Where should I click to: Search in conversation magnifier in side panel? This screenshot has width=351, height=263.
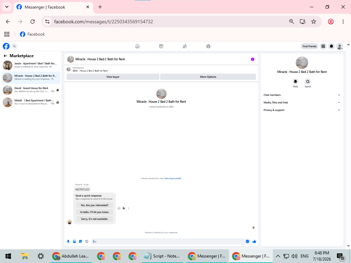(x=308, y=82)
